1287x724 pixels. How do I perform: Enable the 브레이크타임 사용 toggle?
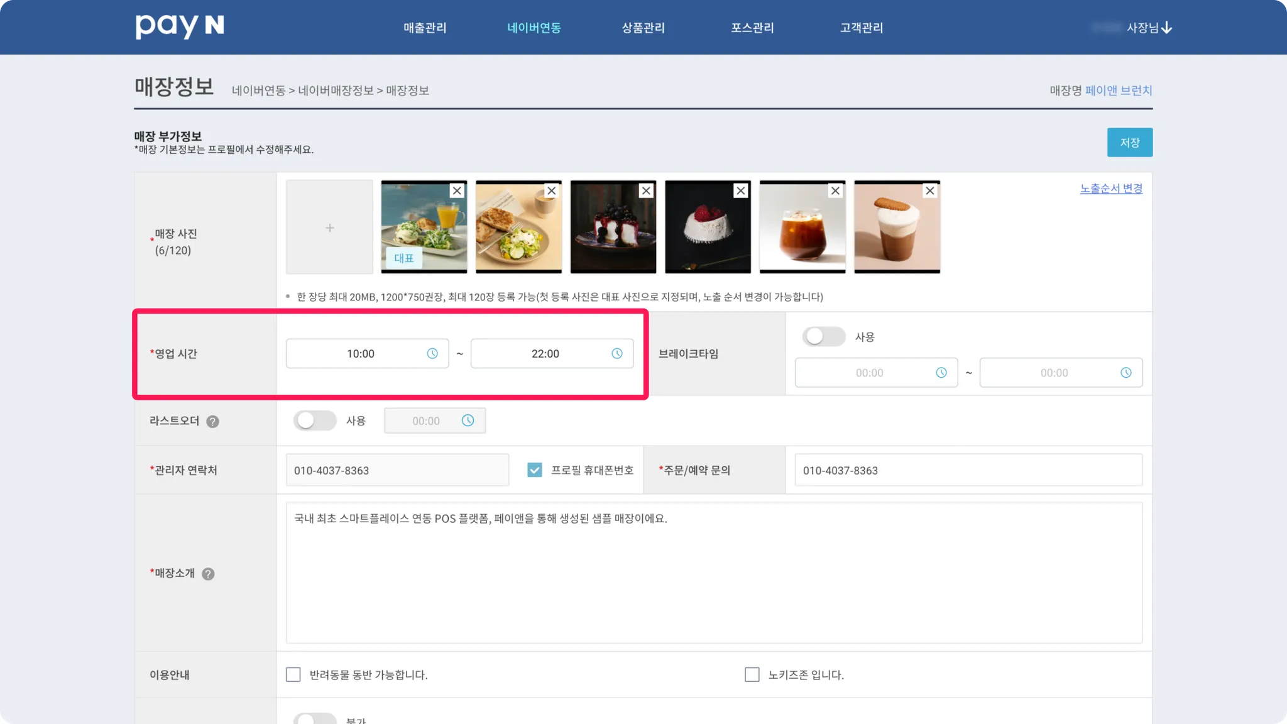[823, 336]
